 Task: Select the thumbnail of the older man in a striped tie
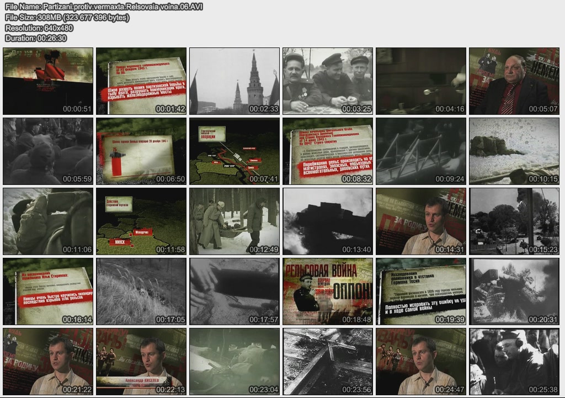point(514,81)
